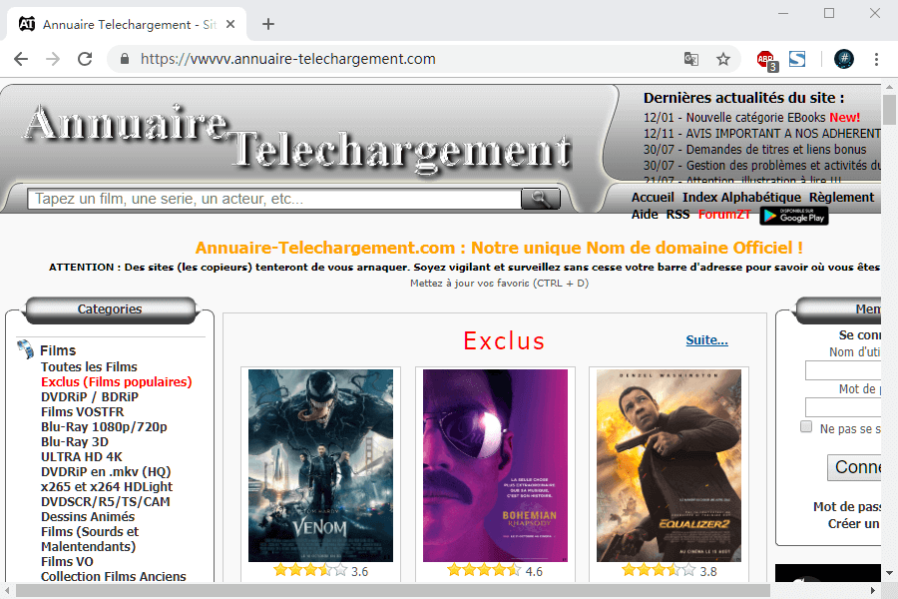Open 'Exclus (Films populaires)' category
The width and height of the screenshot is (898, 599).
coord(116,381)
